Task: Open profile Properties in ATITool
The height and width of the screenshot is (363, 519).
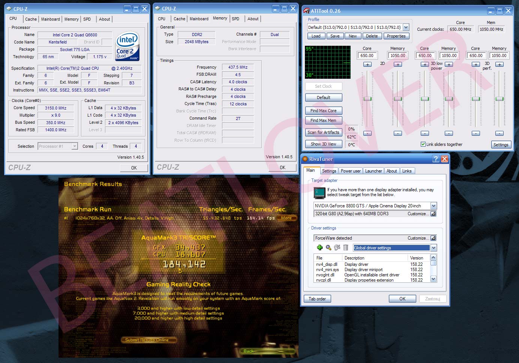Action: 396,36
